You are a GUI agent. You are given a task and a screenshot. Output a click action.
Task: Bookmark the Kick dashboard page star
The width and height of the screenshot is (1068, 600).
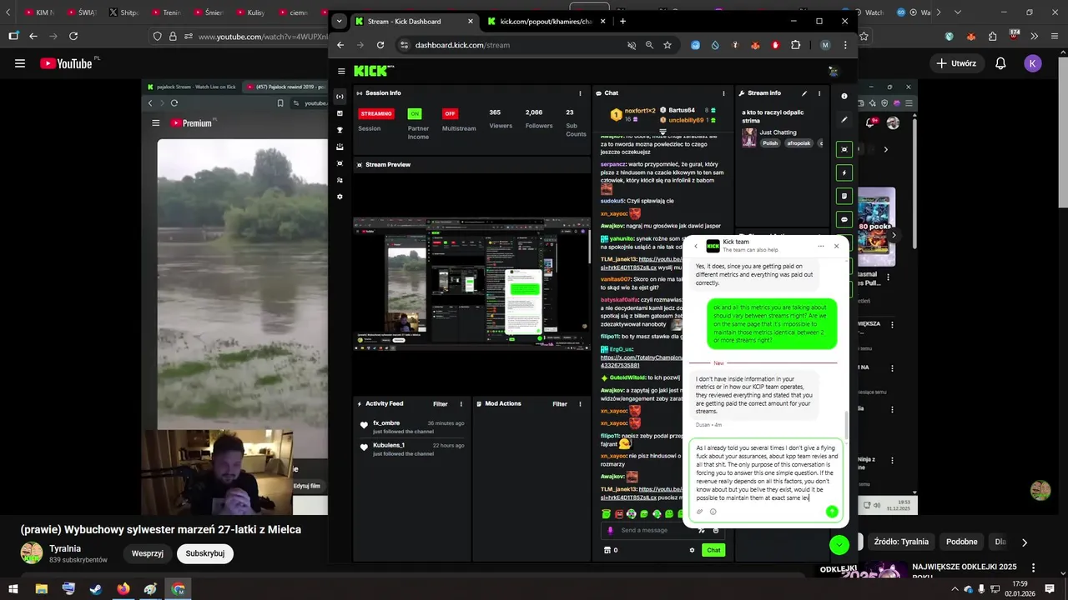667,45
